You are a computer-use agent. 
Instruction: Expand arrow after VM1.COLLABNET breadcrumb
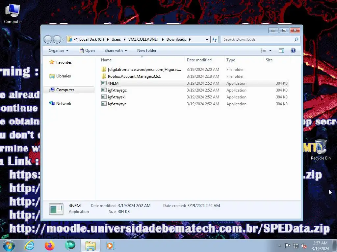pyautogui.click(x=163, y=39)
